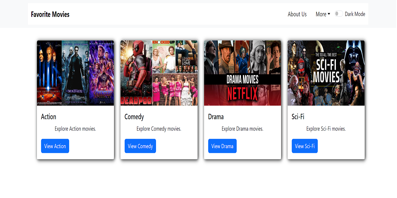Click the Comedy movies poster collage

(159, 73)
